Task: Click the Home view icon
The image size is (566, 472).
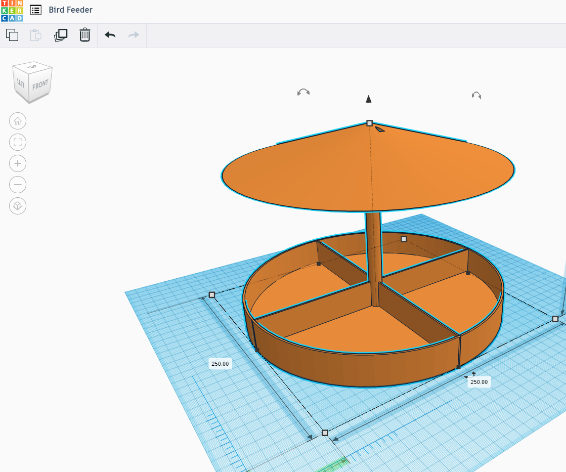Action: click(x=18, y=121)
